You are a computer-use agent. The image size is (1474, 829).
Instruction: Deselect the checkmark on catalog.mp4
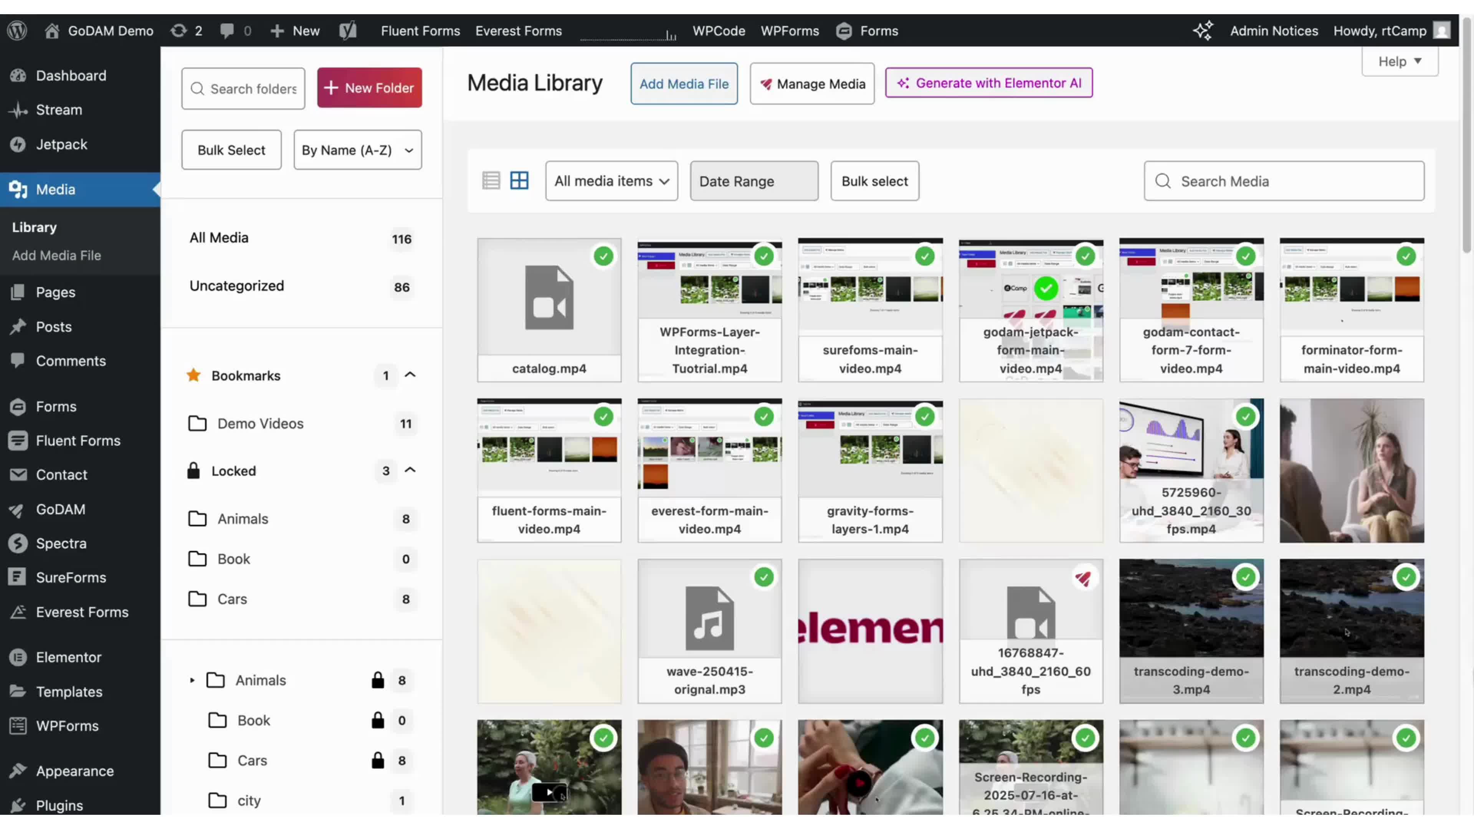pyautogui.click(x=604, y=256)
